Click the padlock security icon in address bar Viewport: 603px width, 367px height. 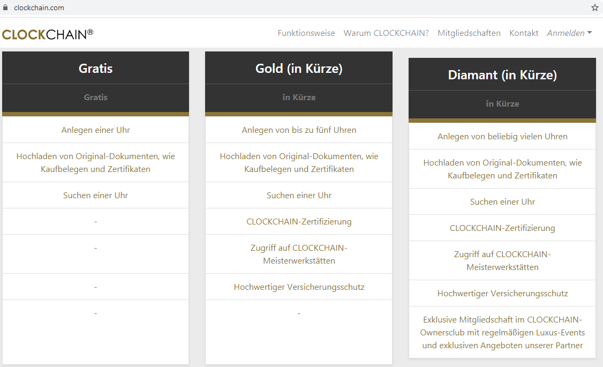[x=6, y=8]
